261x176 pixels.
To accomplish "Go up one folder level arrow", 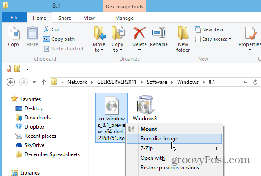I will click(44, 82).
